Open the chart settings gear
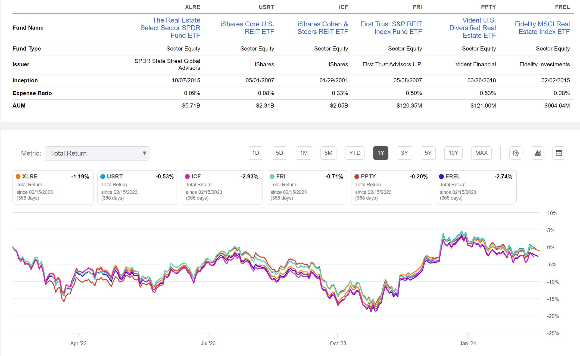The width and height of the screenshot is (580, 356). point(516,153)
